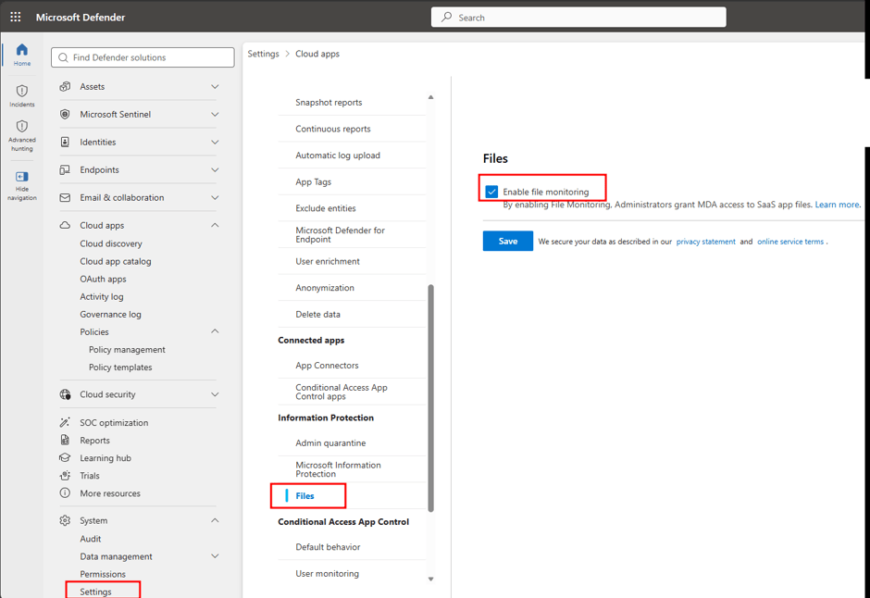This screenshot has width=870, height=598.
Task: Open Incidents shield icon
Action: 21,91
